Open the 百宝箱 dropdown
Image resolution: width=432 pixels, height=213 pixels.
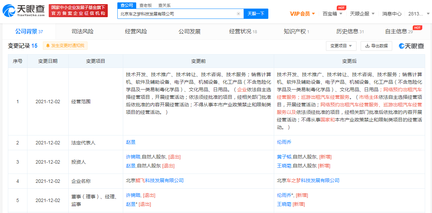[x=332, y=14]
